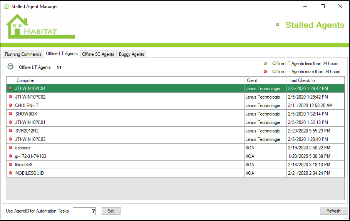Select the linux-i8c8 agent row
Viewport: 350px width, 221px height.
(x=129, y=165)
